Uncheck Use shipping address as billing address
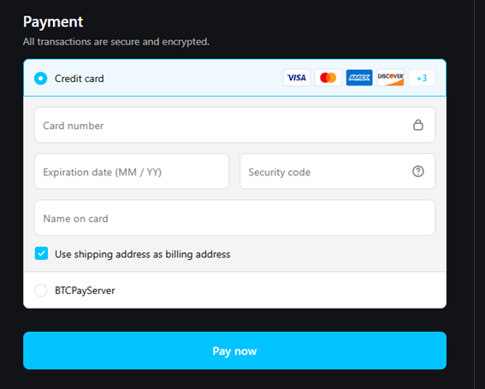The image size is (485, 389). point(41,254)
